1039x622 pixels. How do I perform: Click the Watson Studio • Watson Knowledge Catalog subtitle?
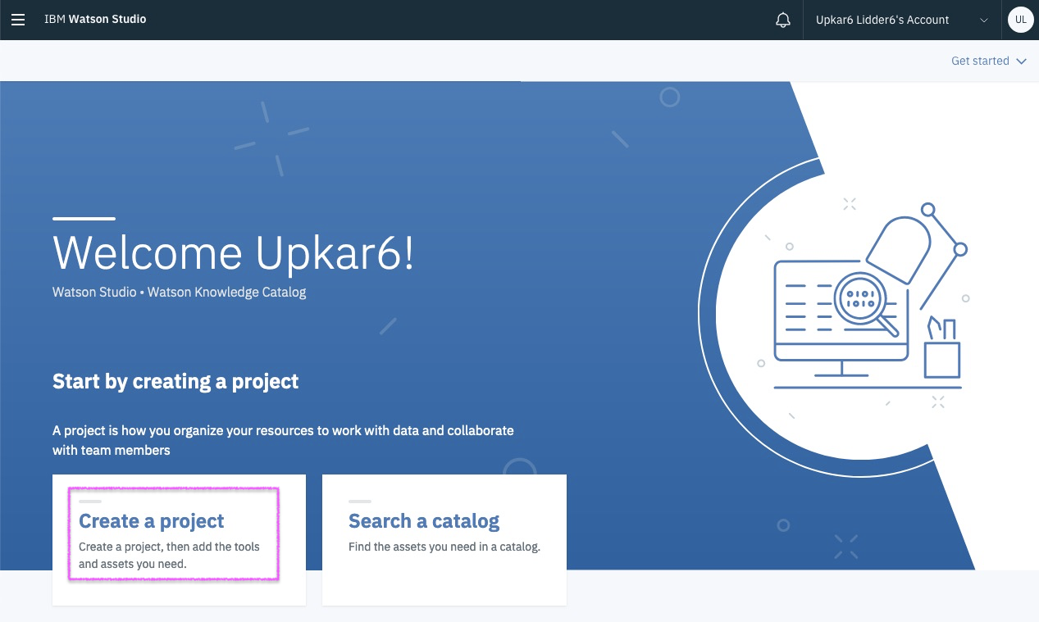click(x=179, y=293)
